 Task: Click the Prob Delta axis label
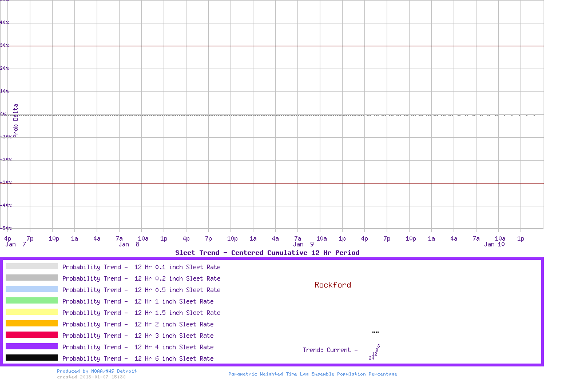click(16, 120)
